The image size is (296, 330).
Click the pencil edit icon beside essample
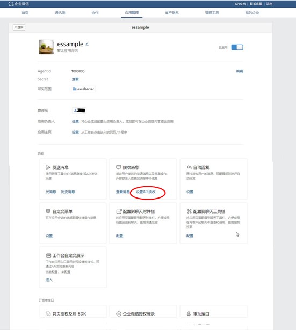(87, 44)
